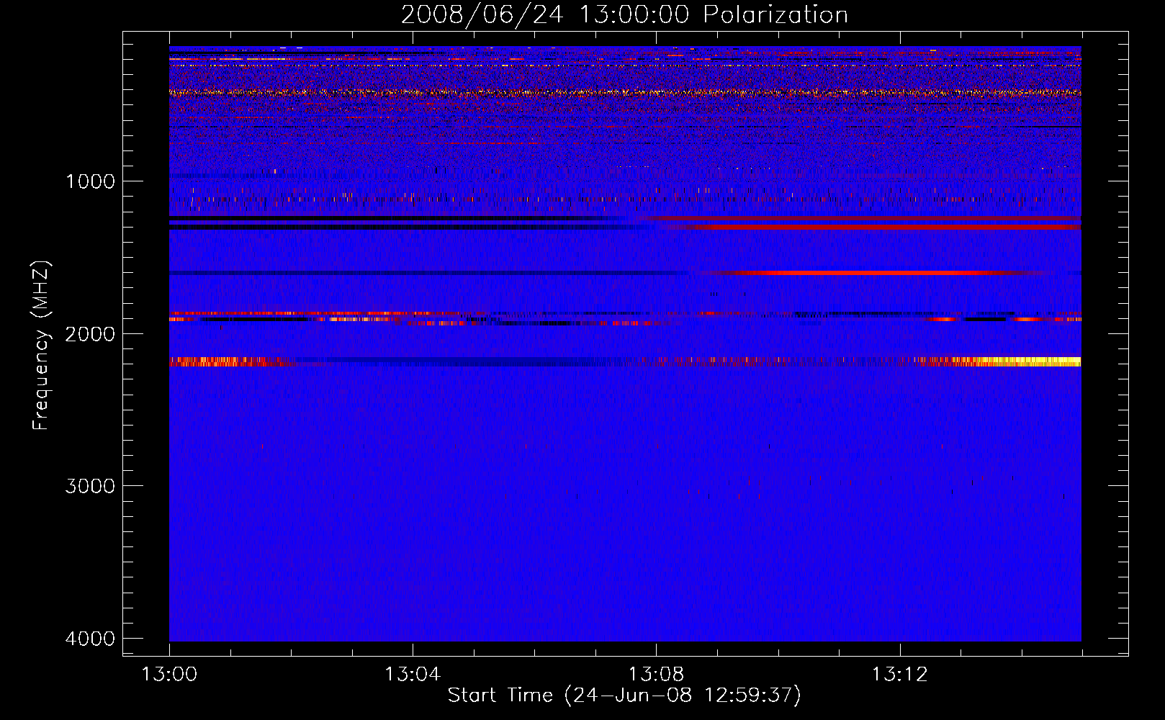Click the plot title '2008/06/24 13:00:00 Polarization'
Image resolution: width=1165 pixels, height=720 pixels.
coord(624,14)
